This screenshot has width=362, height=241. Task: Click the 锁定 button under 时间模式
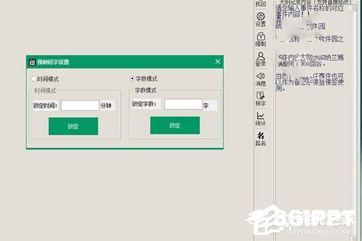[74, 126]
